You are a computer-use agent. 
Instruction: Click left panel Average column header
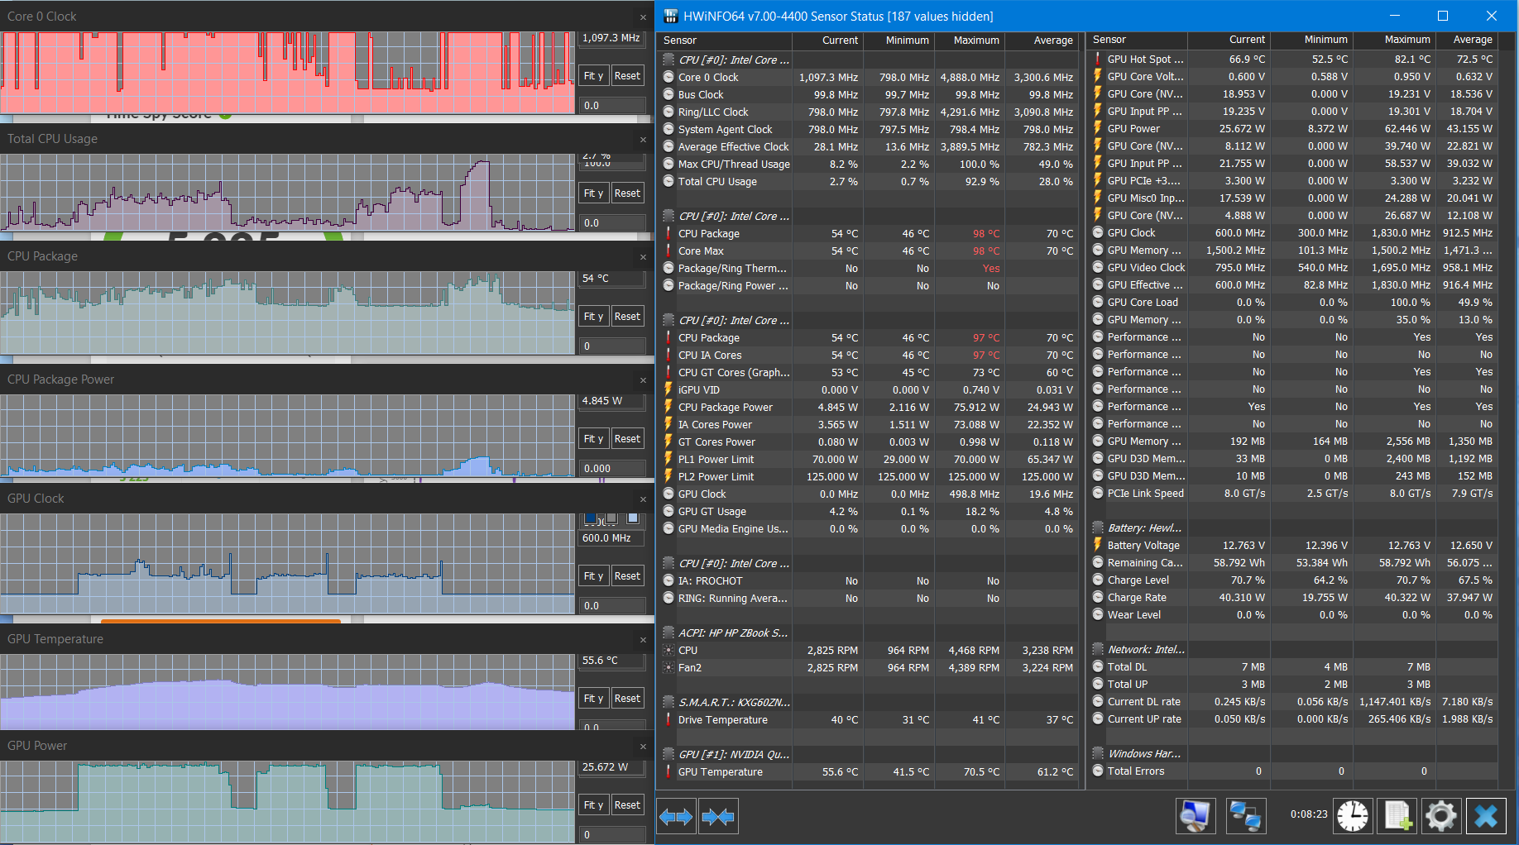pos(1042,40)
